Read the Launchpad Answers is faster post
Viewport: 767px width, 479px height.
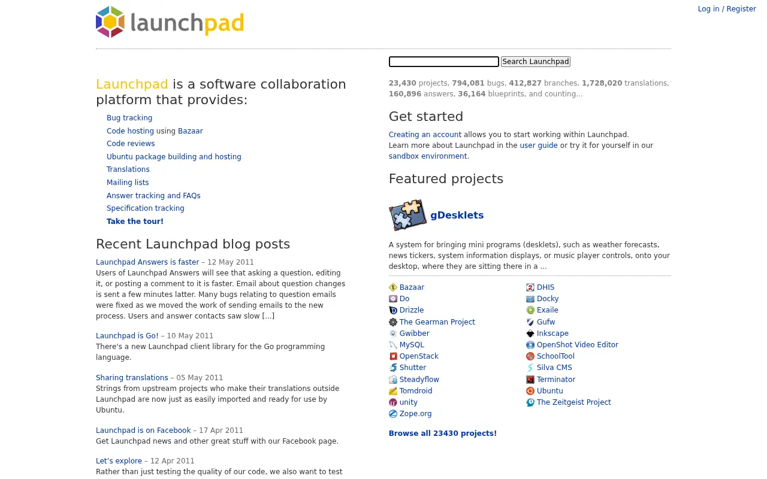coord(147,262)
